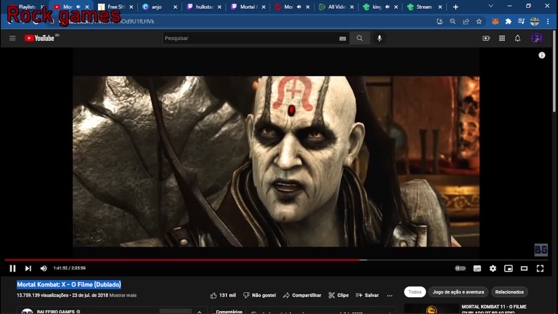
Task: Mute the video volume speaker icon
Action: tap(44, 268)
